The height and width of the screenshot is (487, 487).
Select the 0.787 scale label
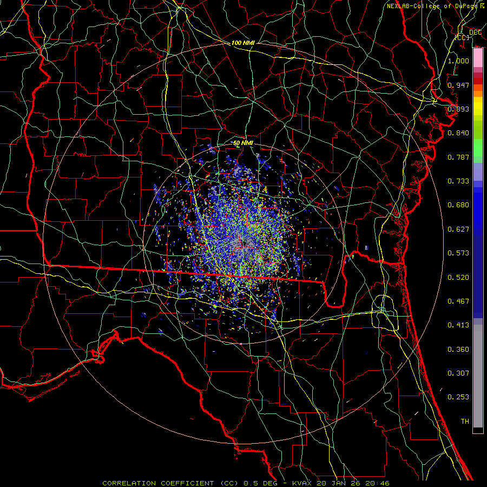click(458, 157)
